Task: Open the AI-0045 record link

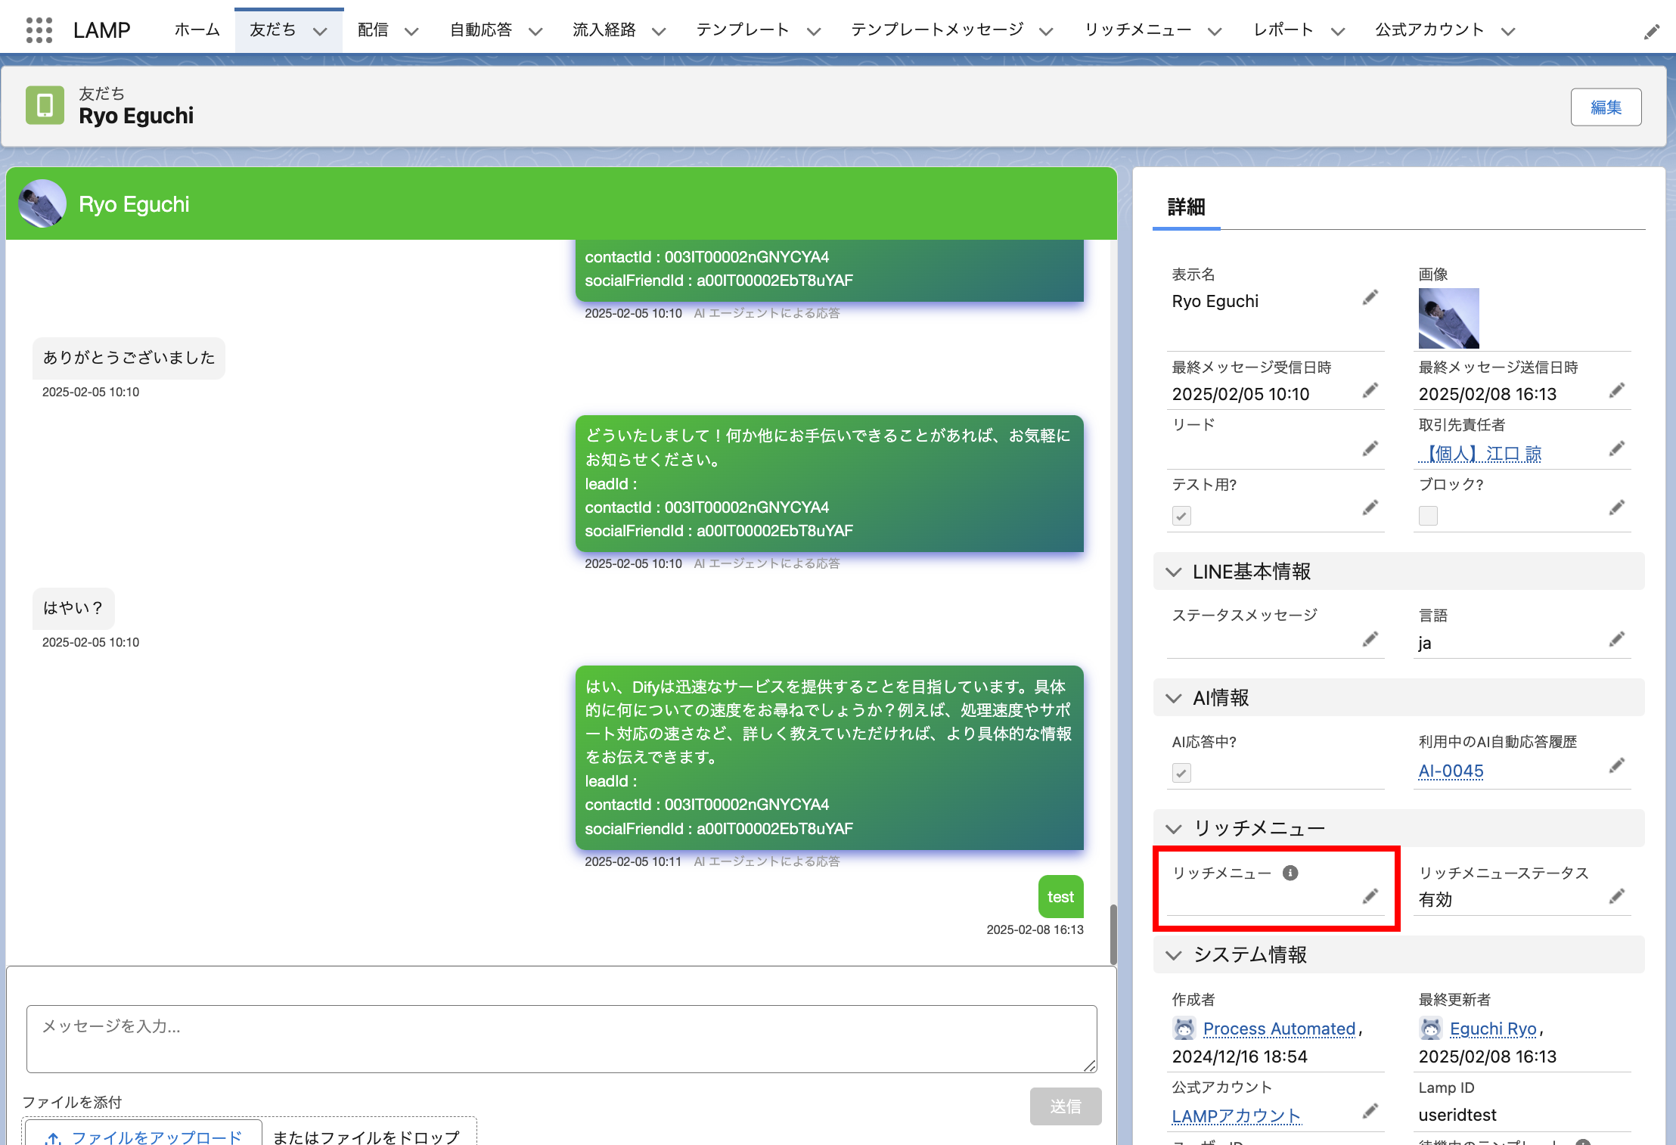Action: pos(1451,771)
